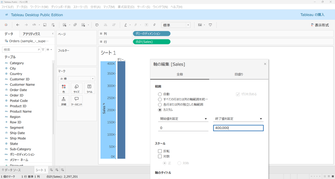The height and width of the screenshot is (179, 335).
Task: Open show/hide cards dropdown arrow
Action: (204, 25)
